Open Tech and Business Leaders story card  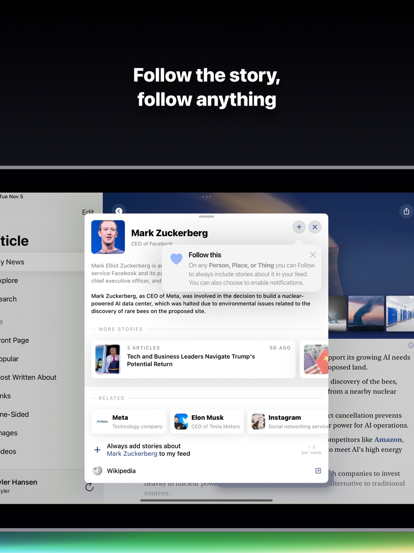coord(193,359)
